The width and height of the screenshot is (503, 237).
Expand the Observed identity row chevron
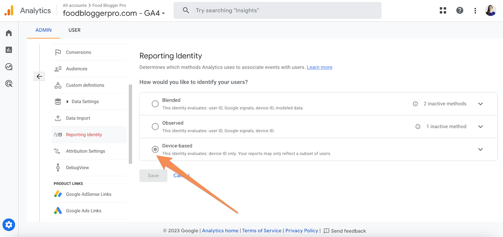point(481,127)
